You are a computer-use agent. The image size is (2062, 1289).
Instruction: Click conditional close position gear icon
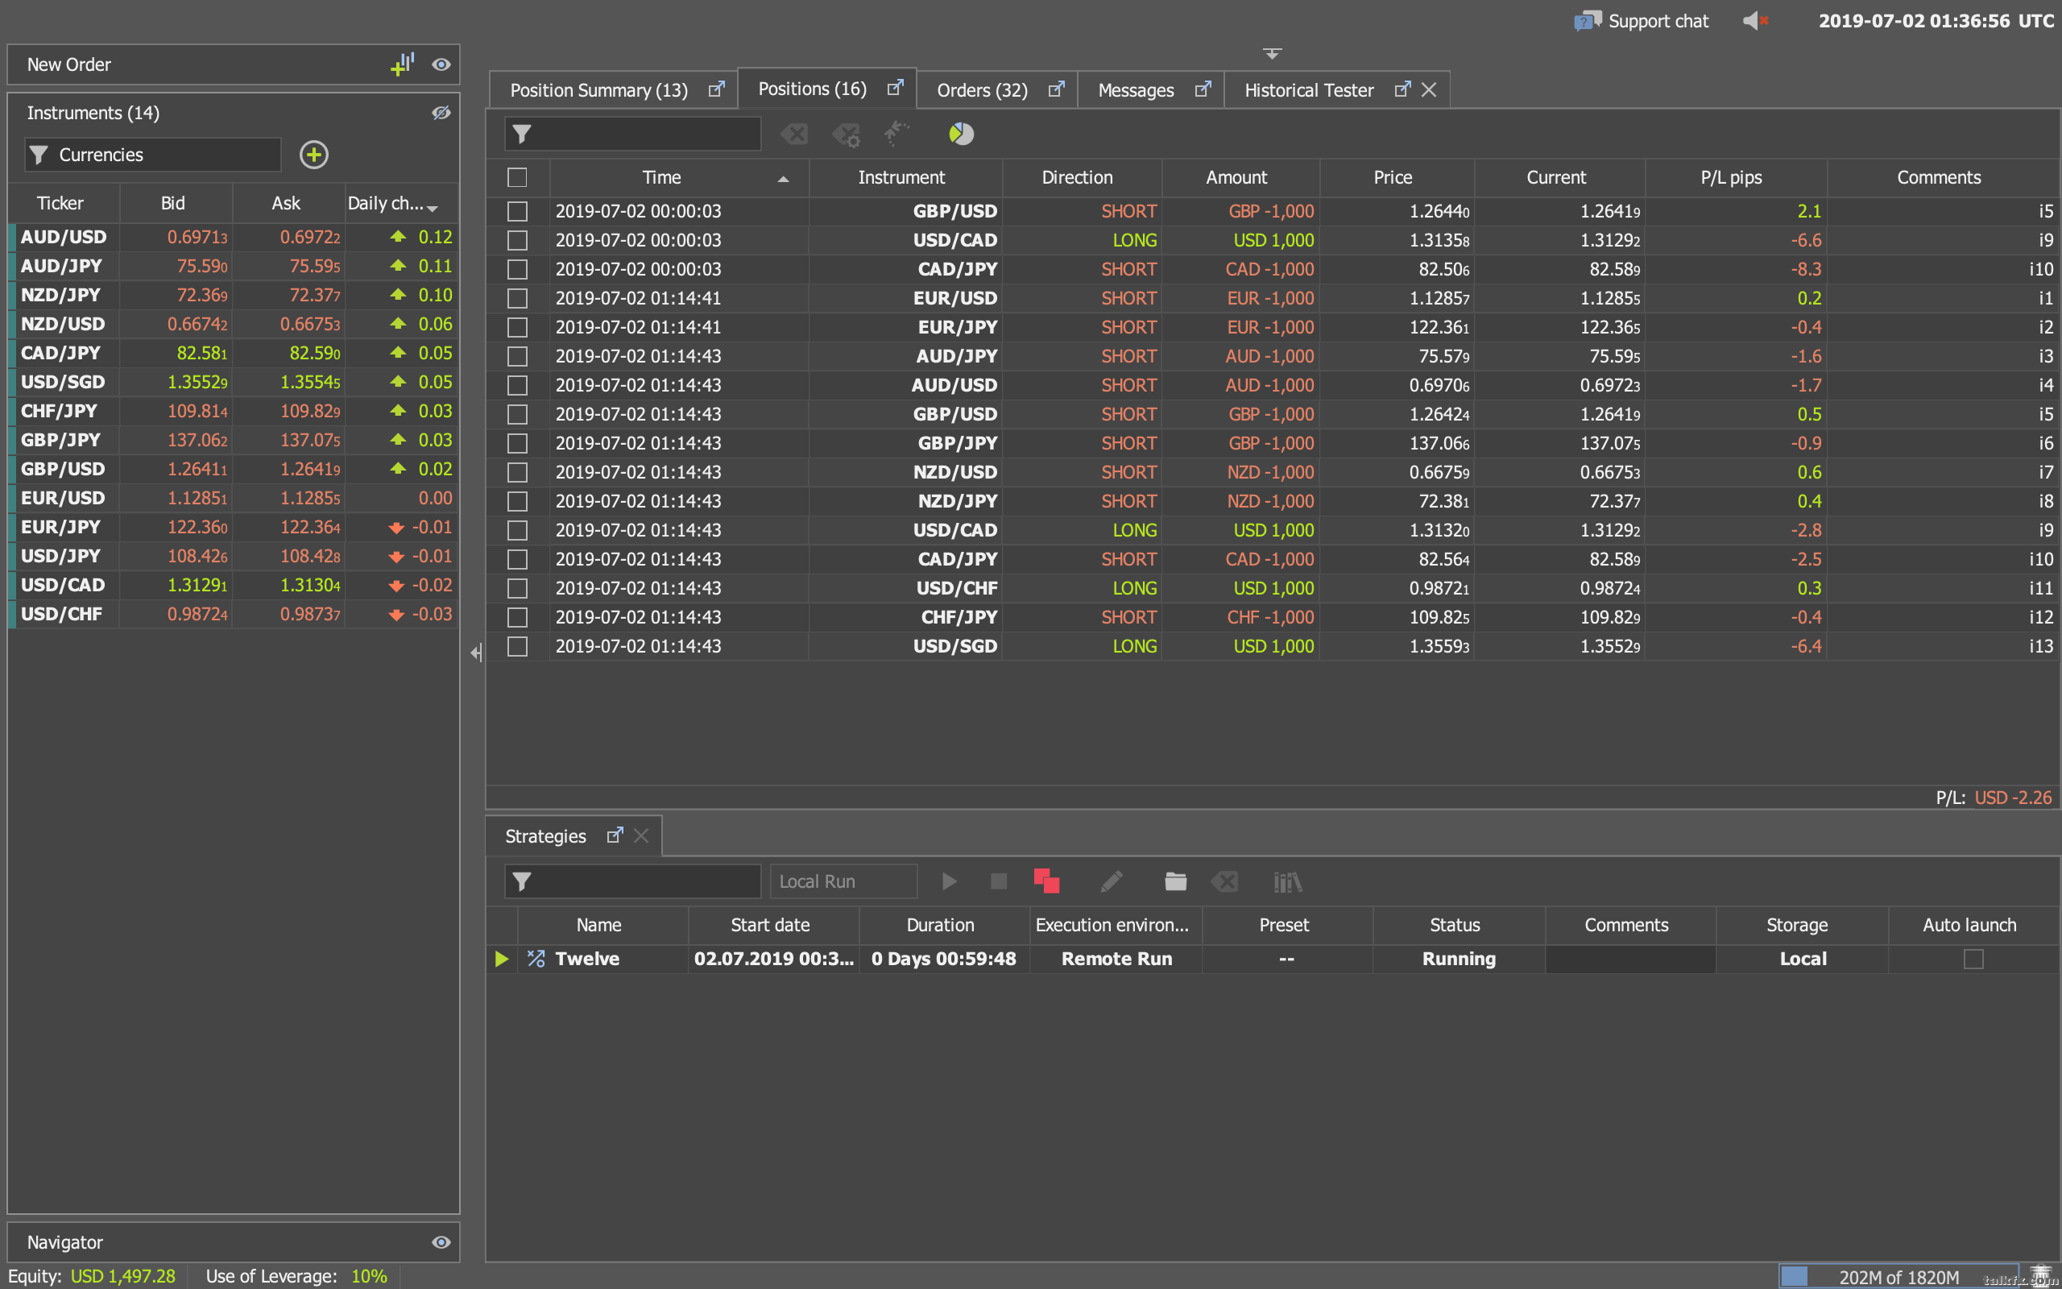pos(846,135)
